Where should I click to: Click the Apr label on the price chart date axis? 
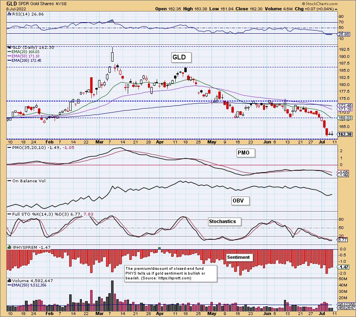(160, 142)
